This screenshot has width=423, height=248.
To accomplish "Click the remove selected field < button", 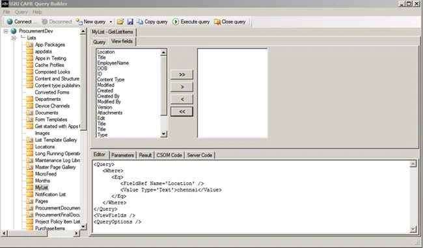I will (182, 100).
